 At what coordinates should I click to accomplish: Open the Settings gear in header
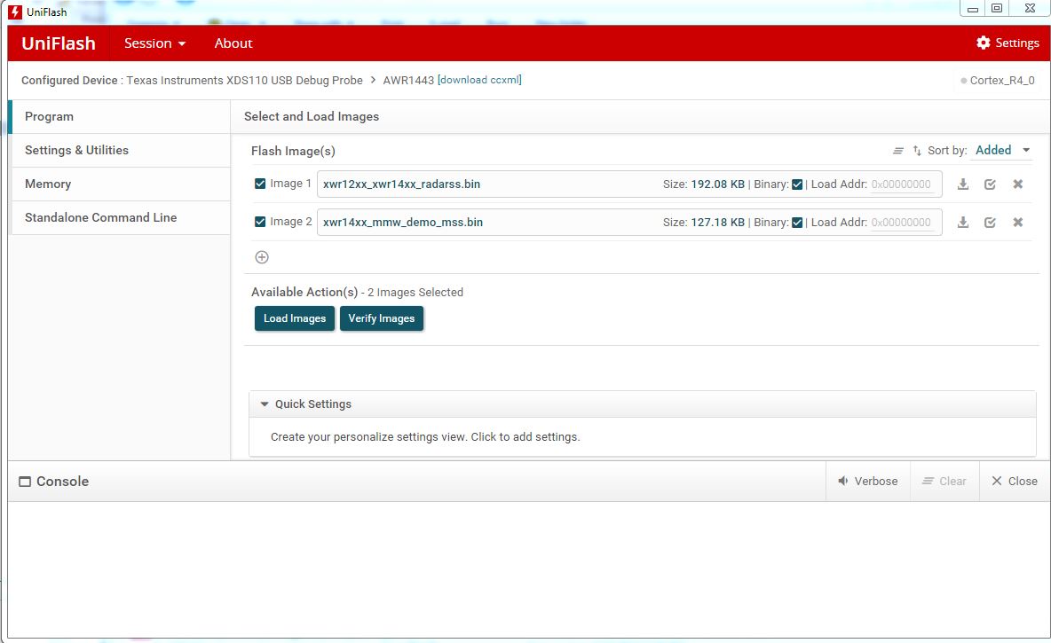click(x=1008, y=43)
